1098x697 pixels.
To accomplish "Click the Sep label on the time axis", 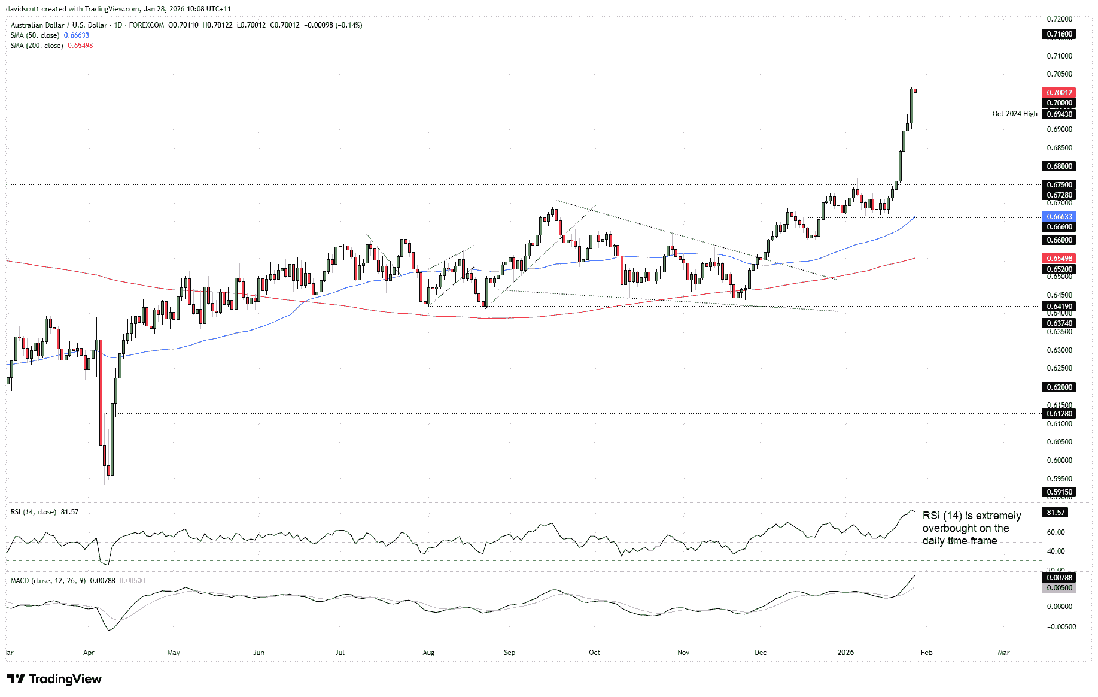I will pyautogui.click(x=509, y=653).
